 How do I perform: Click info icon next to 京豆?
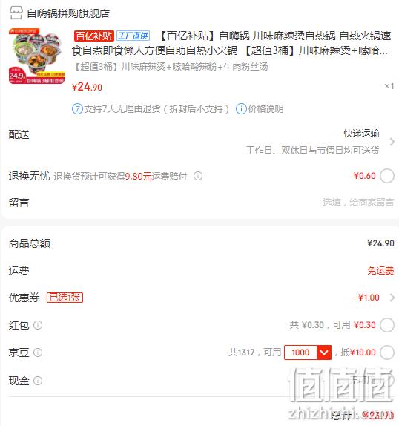(x=38, y=353)
